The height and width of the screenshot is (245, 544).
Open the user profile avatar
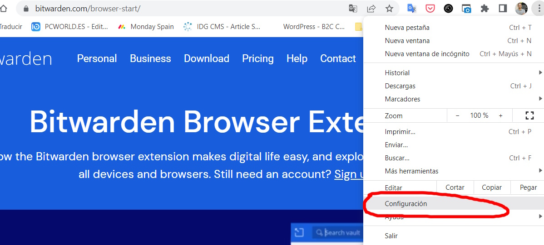[x=521, y=8]
